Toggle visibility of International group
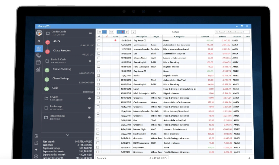Image resolution: width=279 pixels, height=165 pixels. coord(89,117)
